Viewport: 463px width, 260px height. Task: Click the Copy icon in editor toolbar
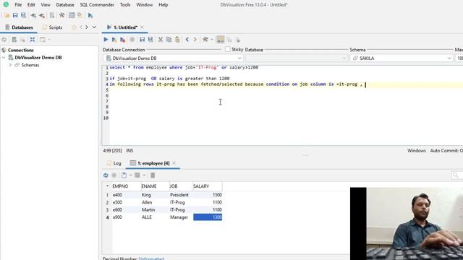click(169, 40)
